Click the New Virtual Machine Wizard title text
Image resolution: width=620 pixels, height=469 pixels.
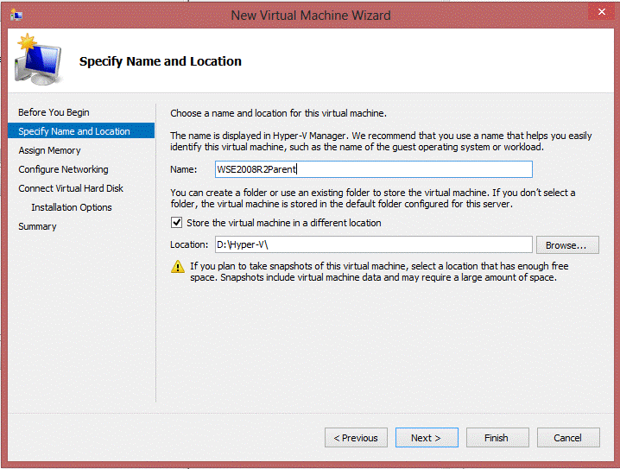click(x=311, y=15)
